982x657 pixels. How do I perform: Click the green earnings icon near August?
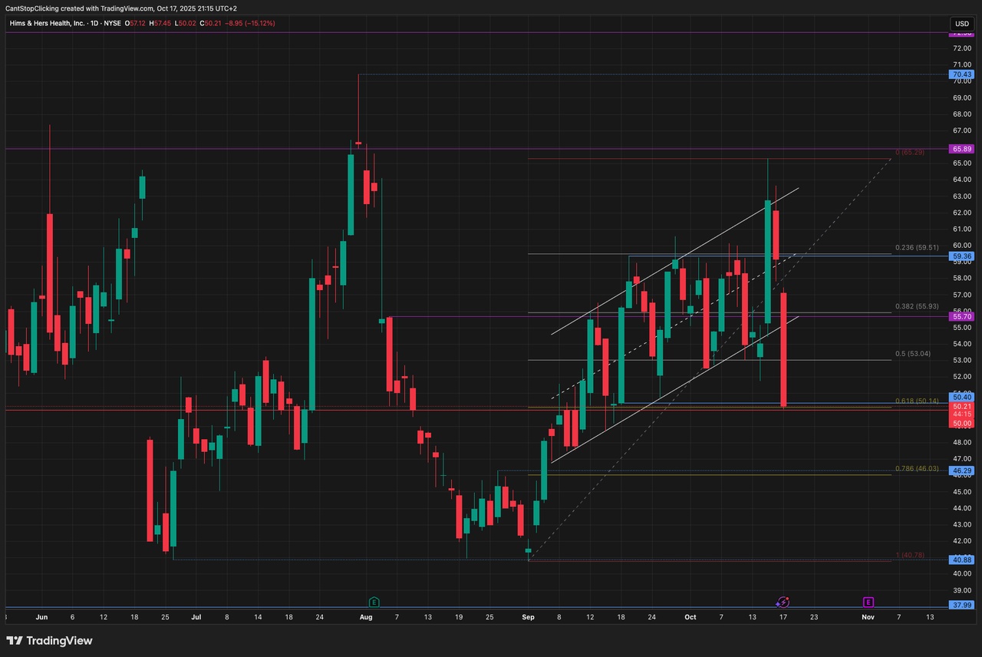tap(374, 602)
